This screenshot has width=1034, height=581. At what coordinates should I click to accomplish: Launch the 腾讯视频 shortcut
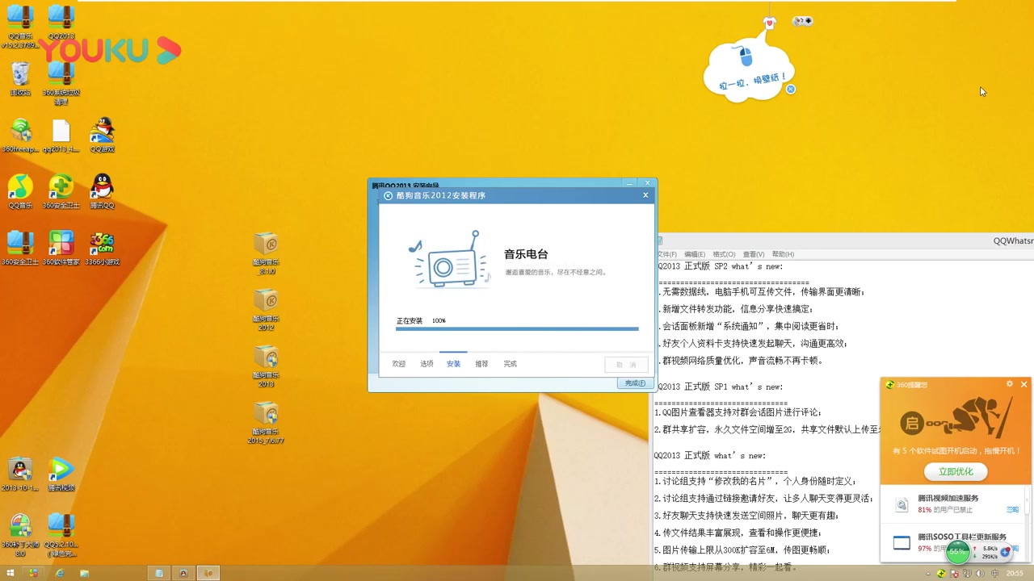pos(61,474)
